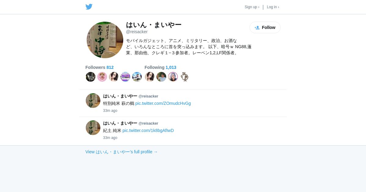Open the Sign up link
366x192 pixels.
252,7
